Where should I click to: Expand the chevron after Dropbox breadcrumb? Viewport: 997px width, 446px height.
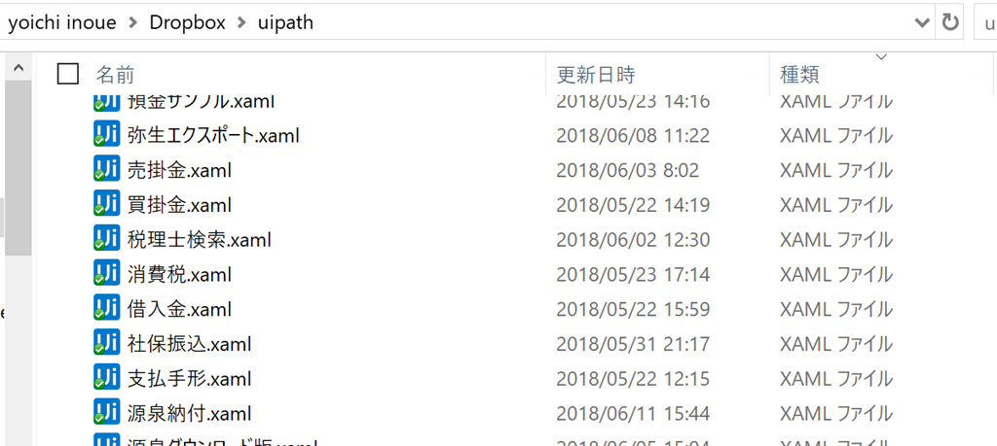point(241,23)
